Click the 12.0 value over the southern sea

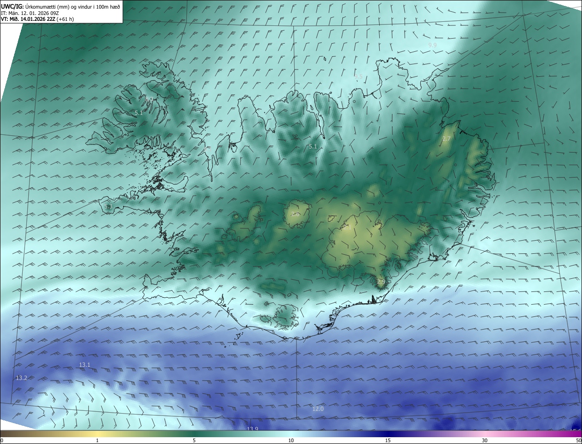(x=318, y=409)
